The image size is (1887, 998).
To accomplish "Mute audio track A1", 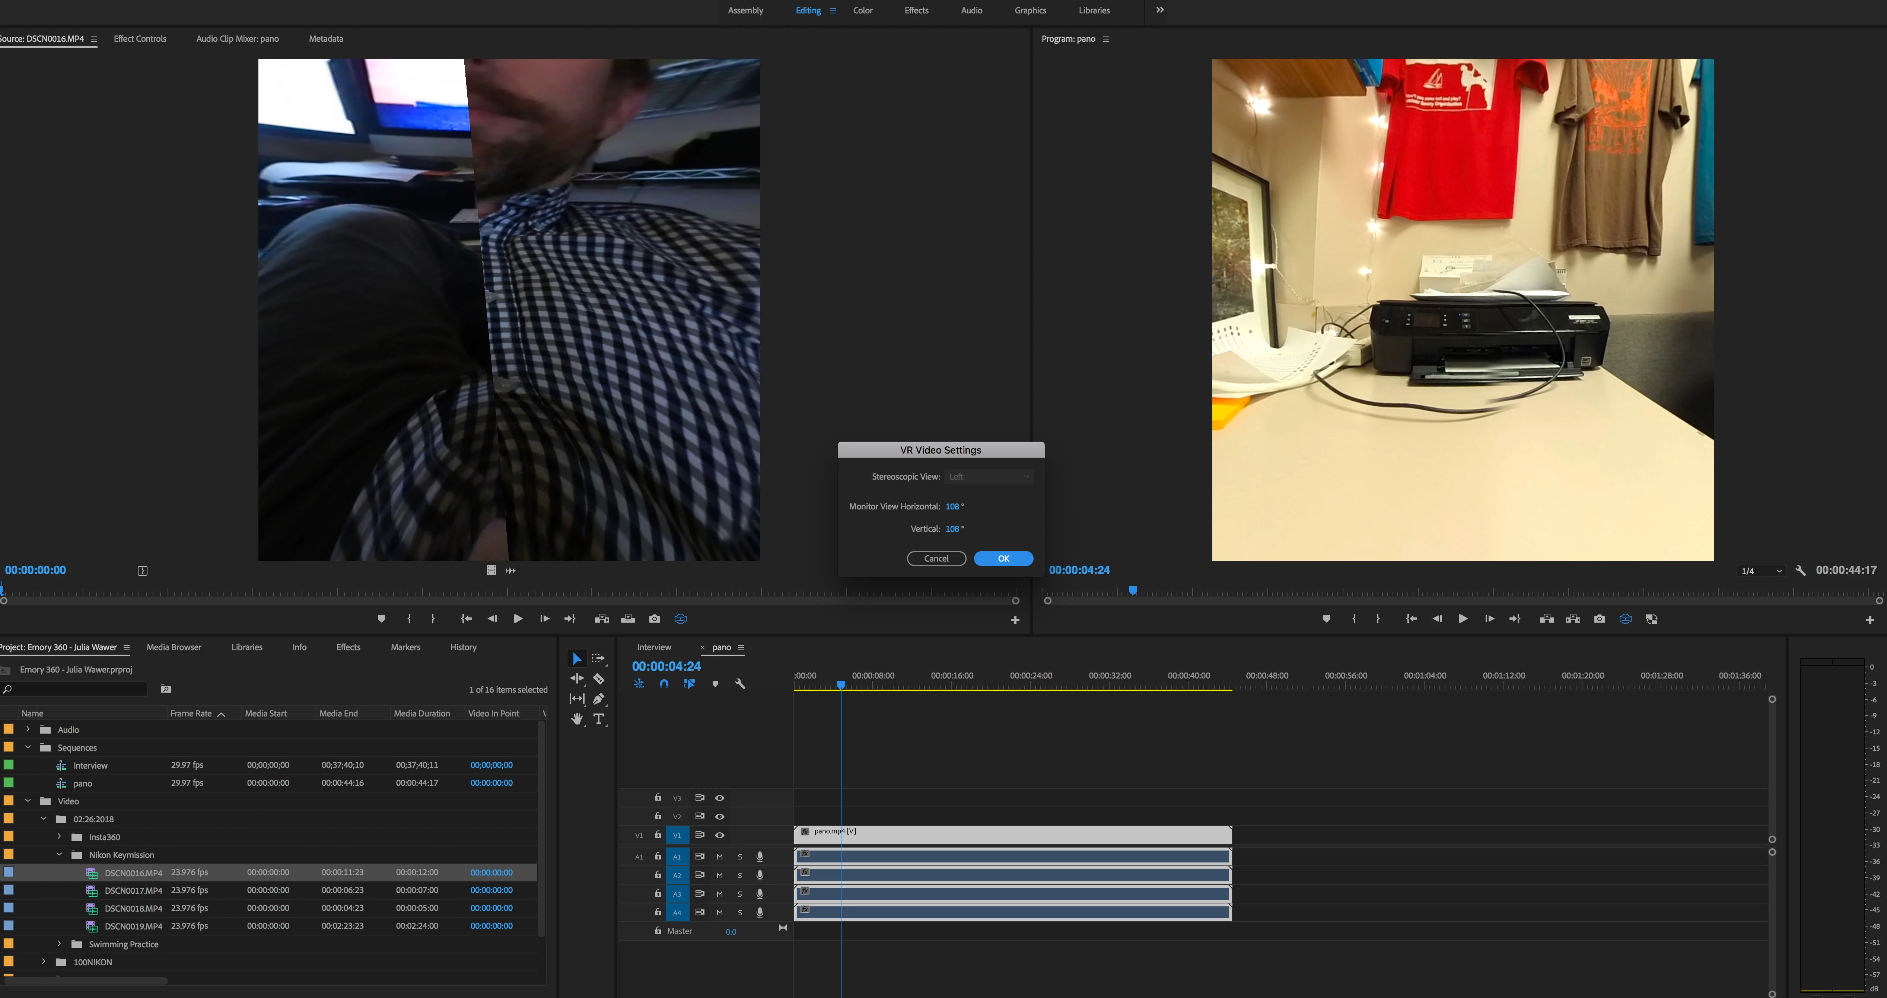I will (x=719, y=856).
